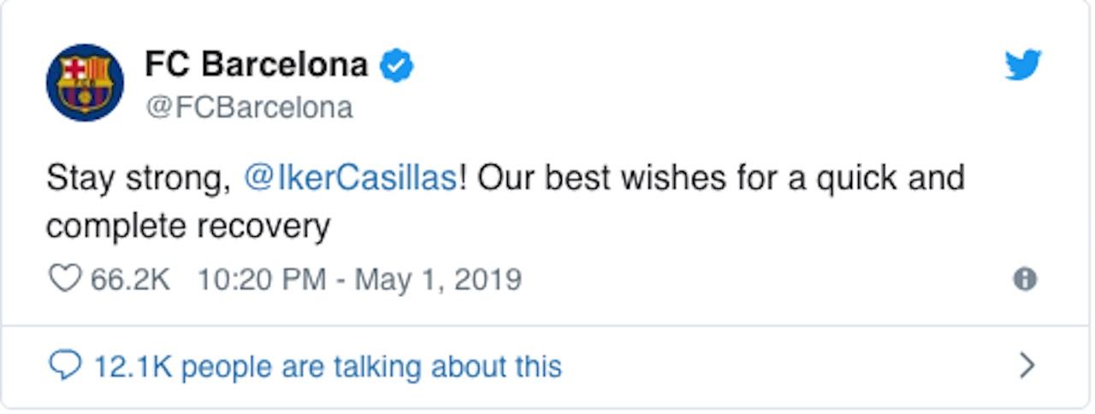Click the word "talking" in the footer link
Image resolution: width=1095 pixels, height=414 pixels.
377,367
